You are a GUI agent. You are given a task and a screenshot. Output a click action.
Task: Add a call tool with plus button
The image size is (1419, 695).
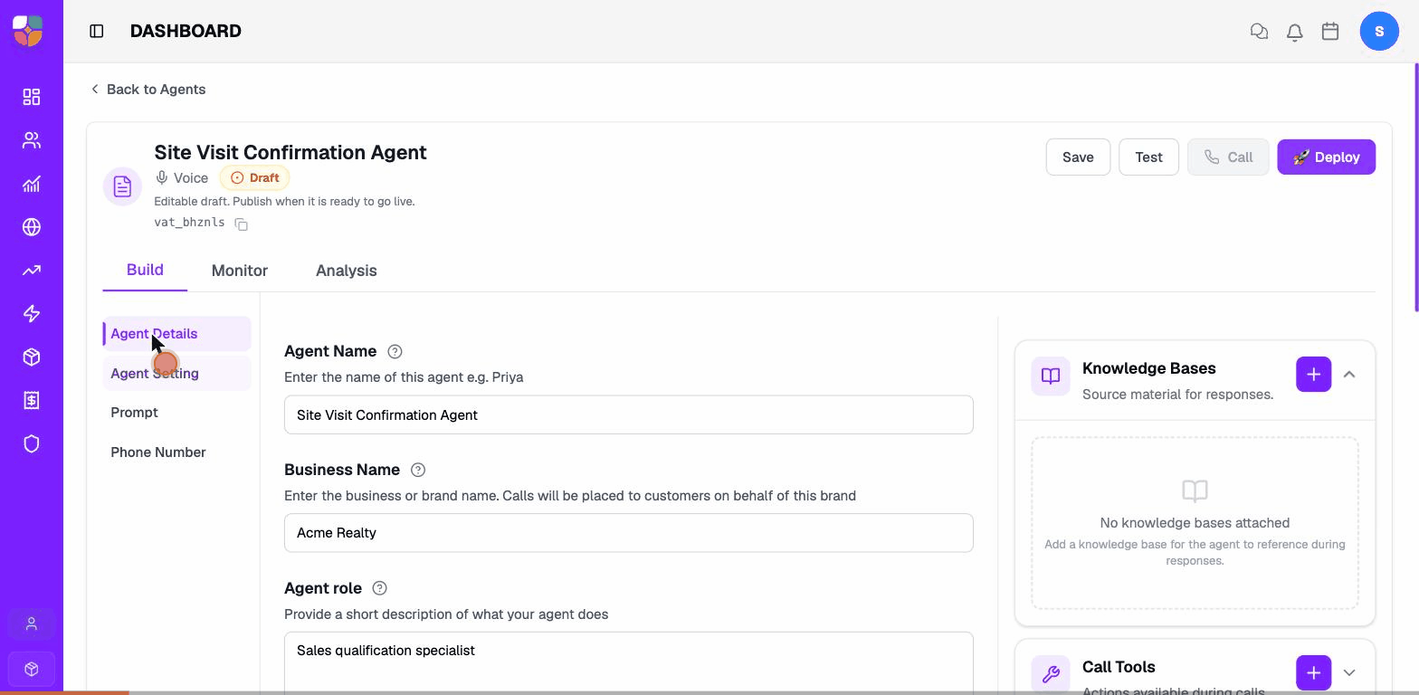1313,672
